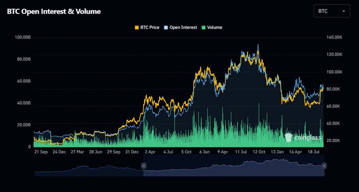Toggle the Volume legend series
Viewport: 359px width, 192px height.
point(212,27)
